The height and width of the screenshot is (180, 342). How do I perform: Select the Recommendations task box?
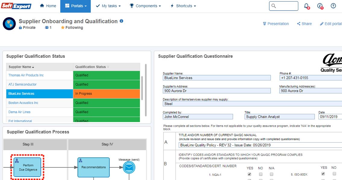pyautogui.click(x=93, y=167)
